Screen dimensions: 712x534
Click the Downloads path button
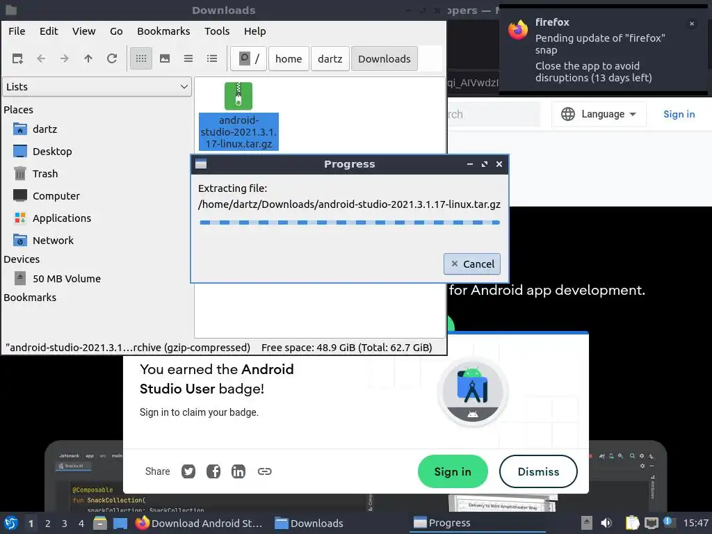click(384, 58)
